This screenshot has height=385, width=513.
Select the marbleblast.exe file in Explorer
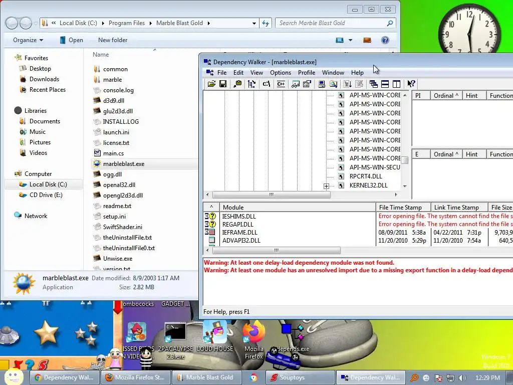coord(124,164)
